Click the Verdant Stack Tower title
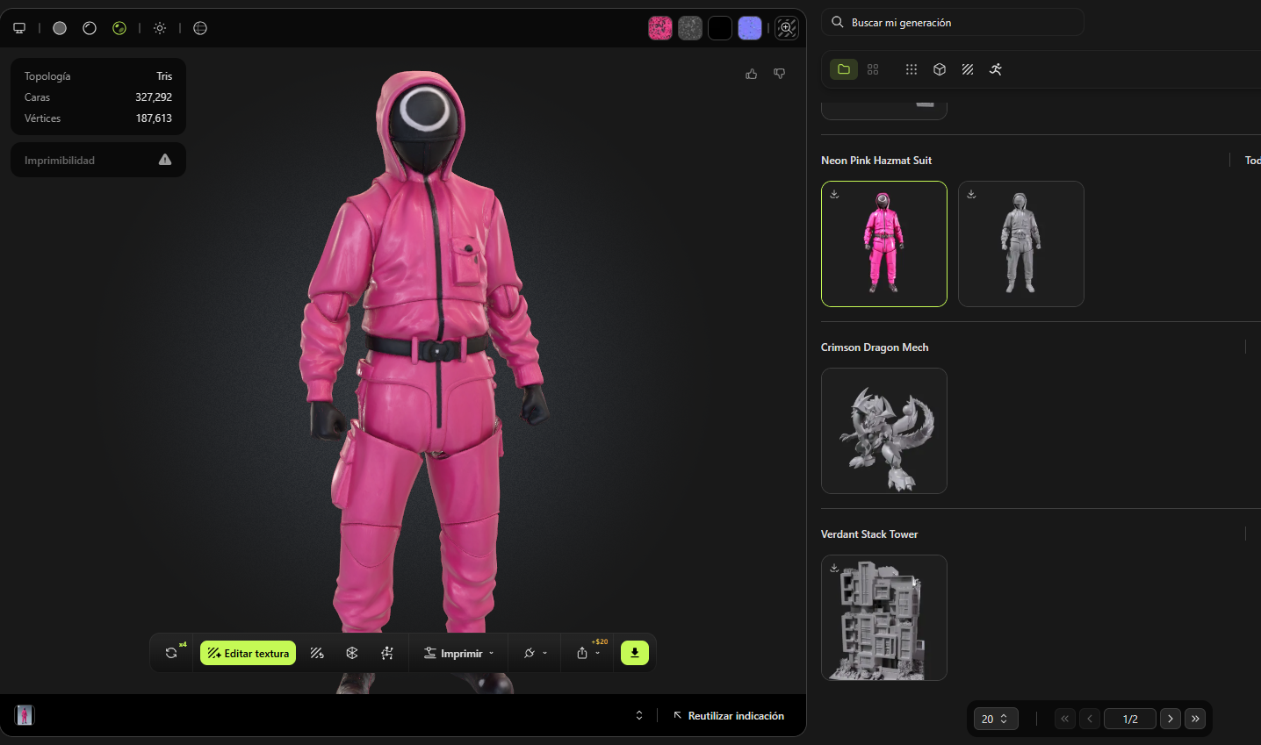The width and height of the screenshot is (1261, 745). click(869, 534)
